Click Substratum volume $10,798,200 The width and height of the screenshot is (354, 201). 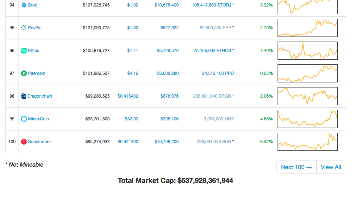click(166, 141)
